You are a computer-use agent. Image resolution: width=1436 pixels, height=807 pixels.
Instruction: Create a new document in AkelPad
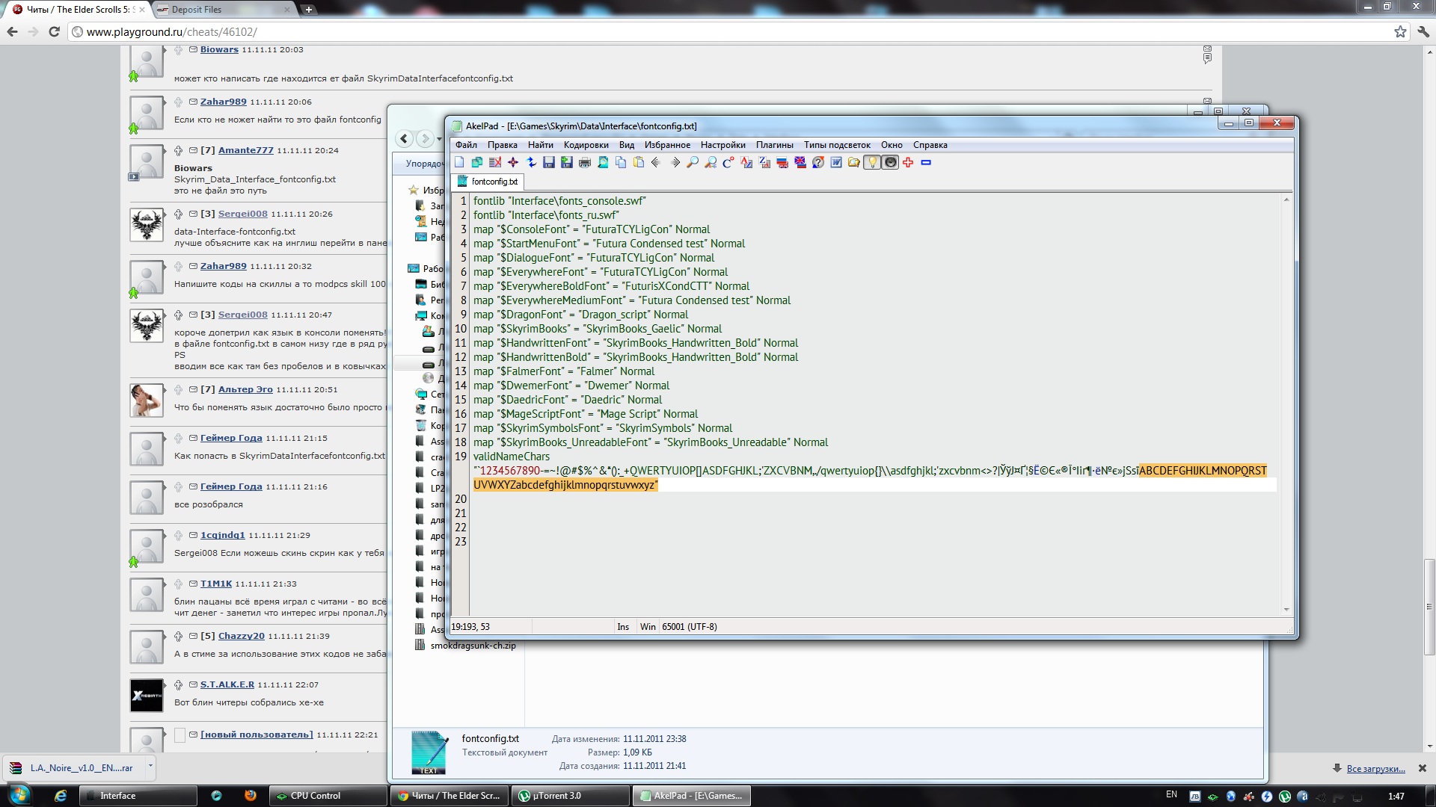click(x=459, y=162)
